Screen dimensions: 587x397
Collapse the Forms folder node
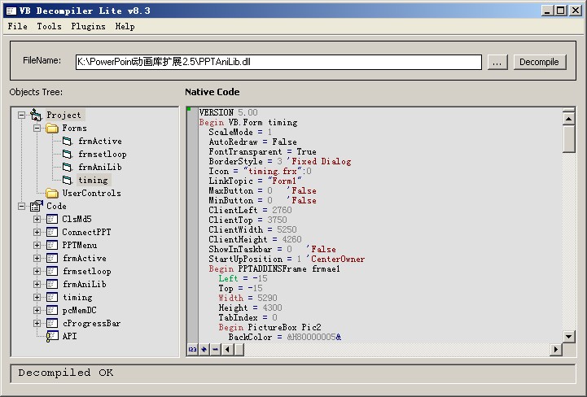click(37, 128)
